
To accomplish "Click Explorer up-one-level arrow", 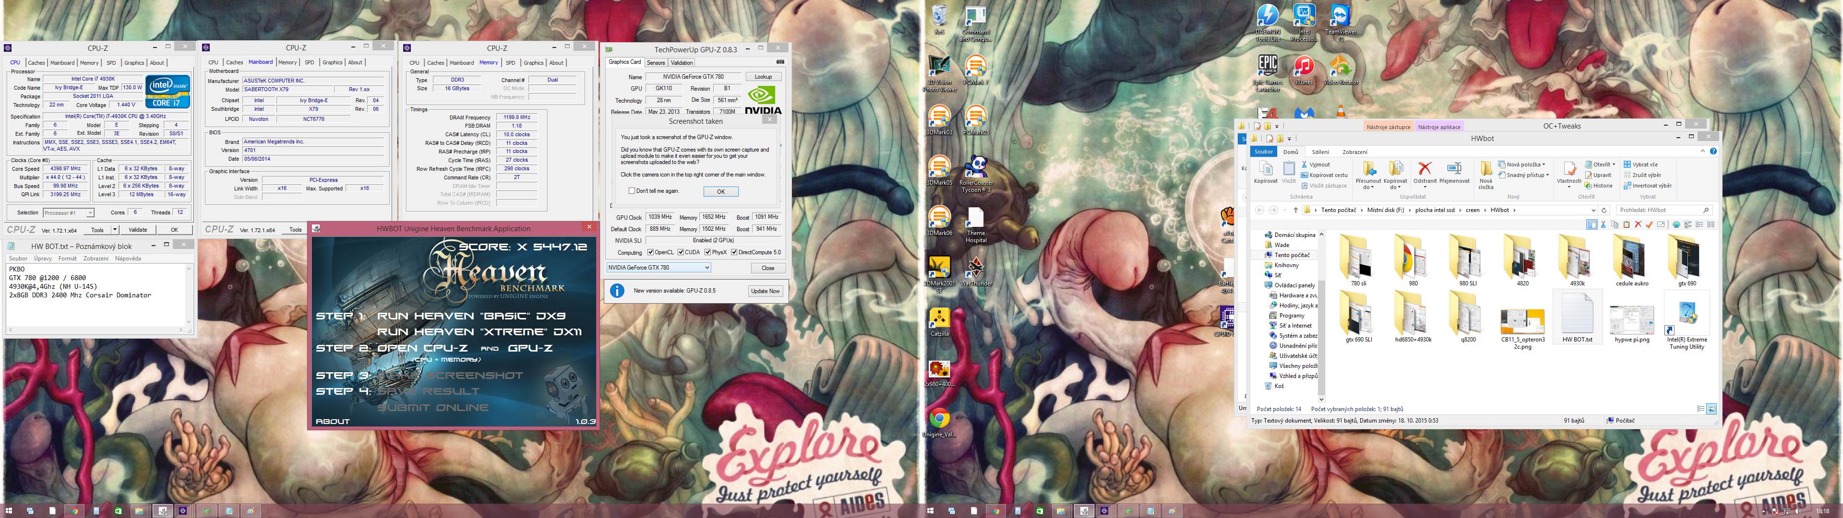I will [1295, 211].
